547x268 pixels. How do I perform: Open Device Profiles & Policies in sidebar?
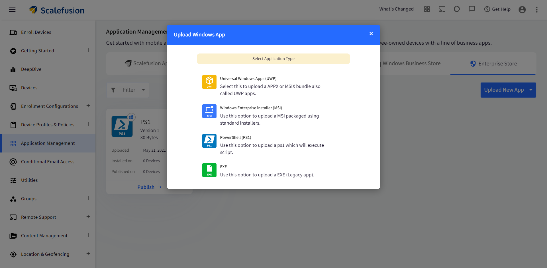tap(48, 125)
